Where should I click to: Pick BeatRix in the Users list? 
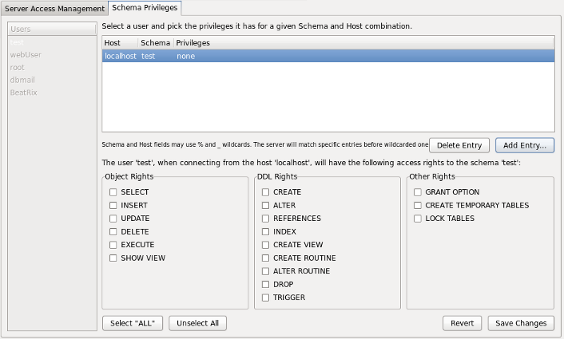coord(24,93)
